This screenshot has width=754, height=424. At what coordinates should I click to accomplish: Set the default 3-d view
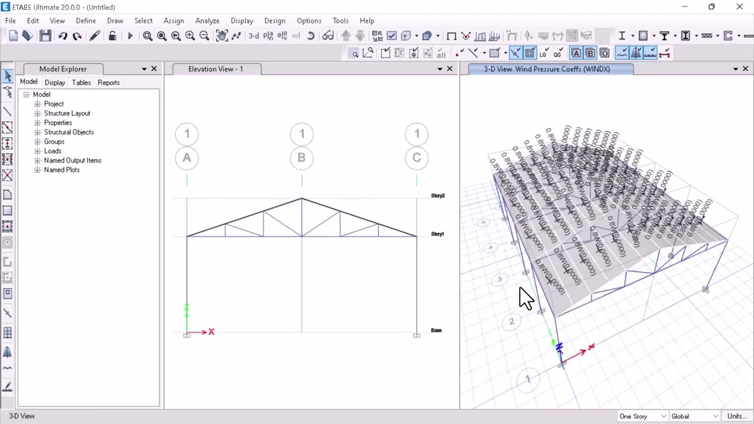point(253,36)
